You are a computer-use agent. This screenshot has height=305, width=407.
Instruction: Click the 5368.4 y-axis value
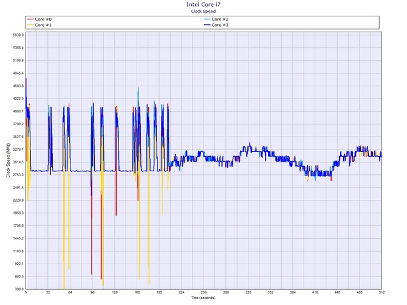pos(18,48)
